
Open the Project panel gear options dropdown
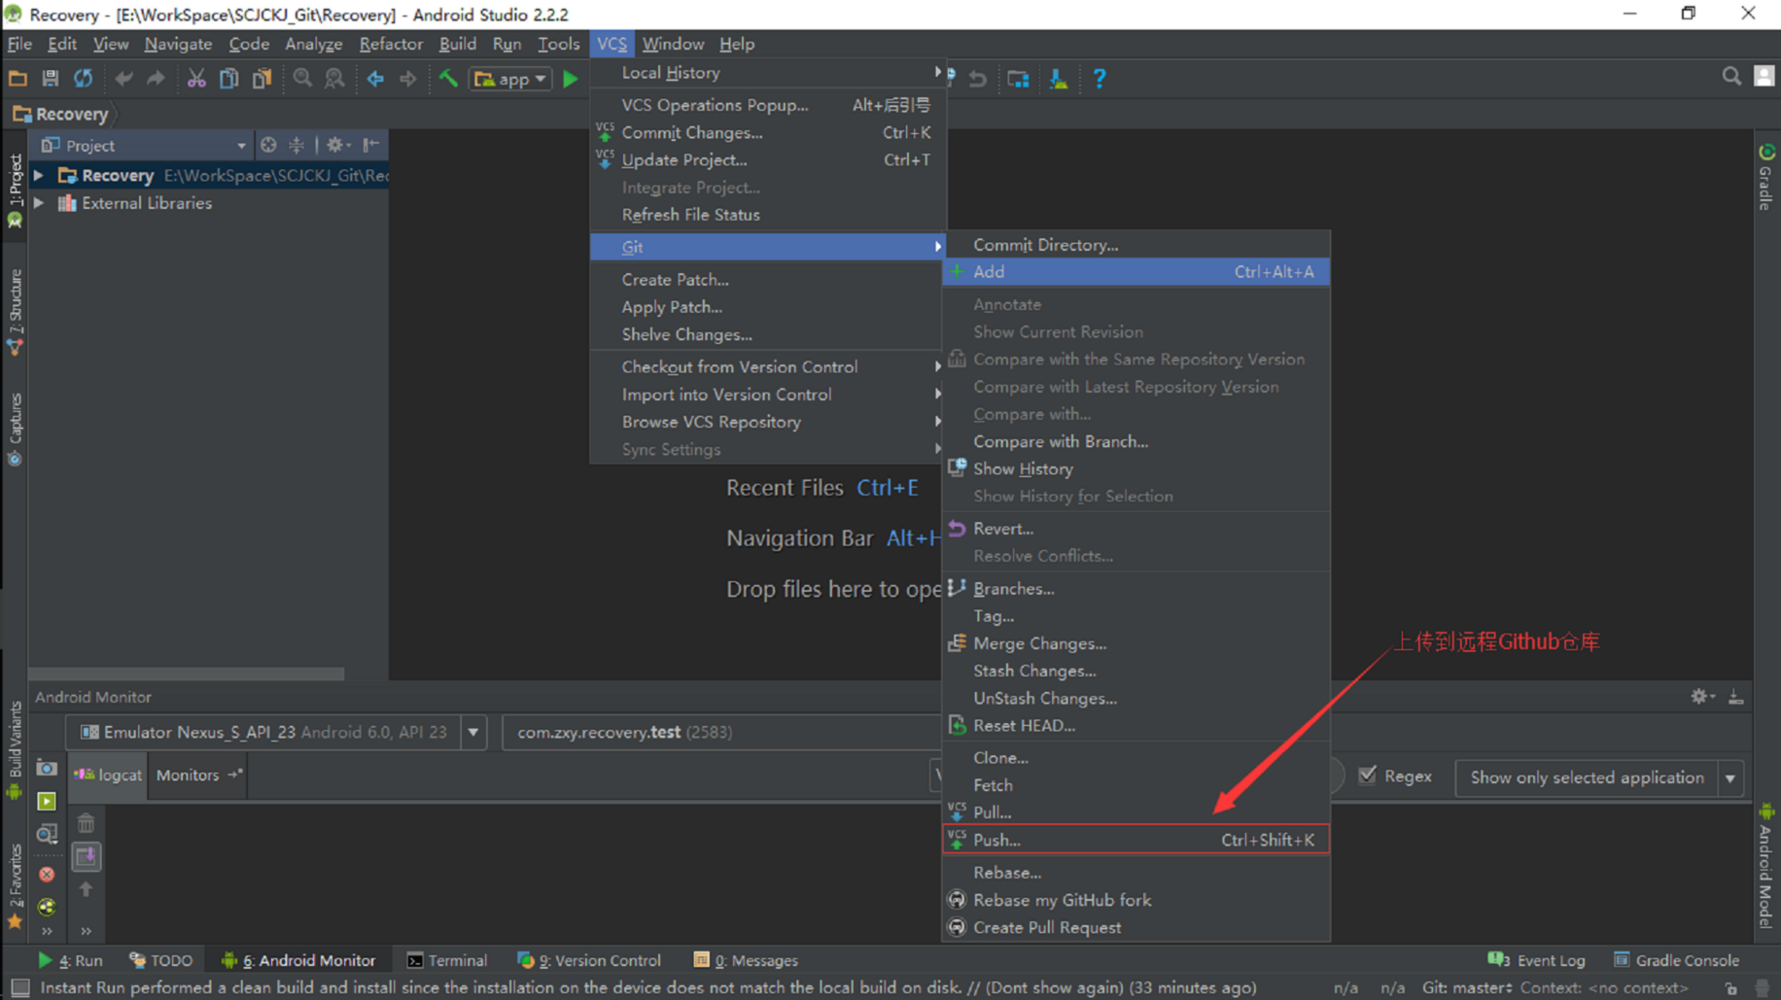coord(337,145)
